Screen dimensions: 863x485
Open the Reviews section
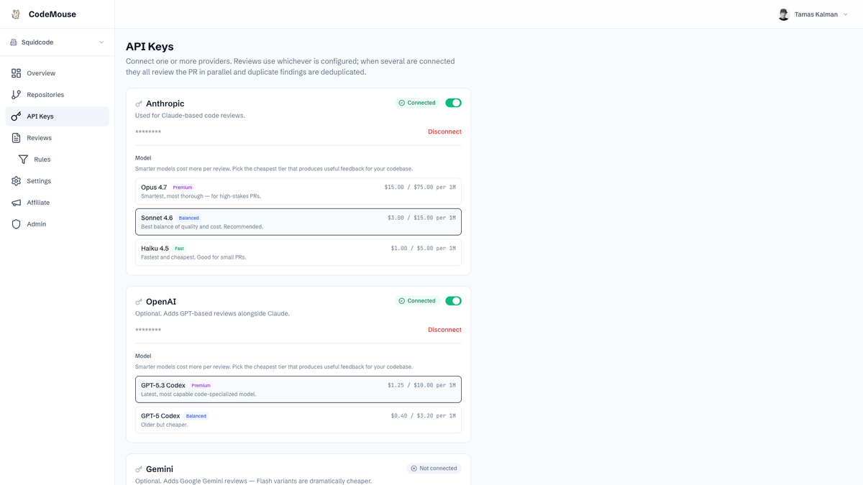(58, 138)
